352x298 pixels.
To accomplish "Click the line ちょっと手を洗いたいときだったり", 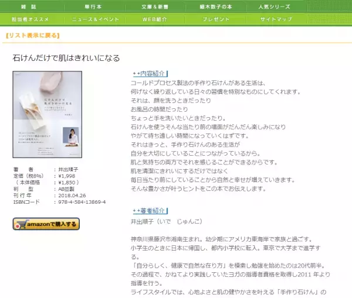I will pos(178,118).
